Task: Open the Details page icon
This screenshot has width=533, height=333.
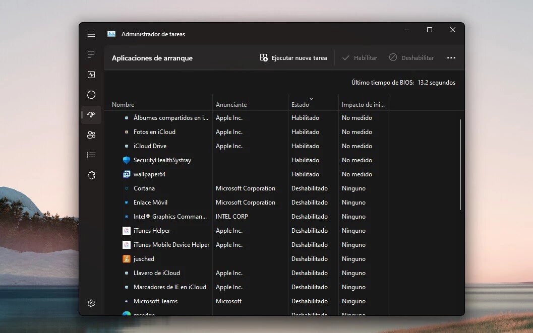Action: tap(91, 155)
